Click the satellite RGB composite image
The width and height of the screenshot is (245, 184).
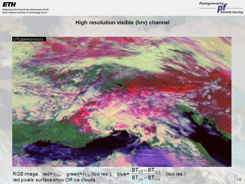[x=122, y=102]
